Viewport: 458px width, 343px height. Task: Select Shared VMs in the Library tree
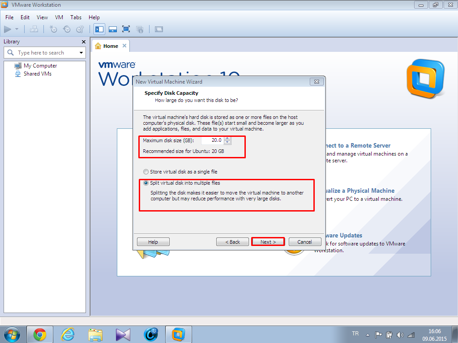pyautogui.click(x=38, y=74)
